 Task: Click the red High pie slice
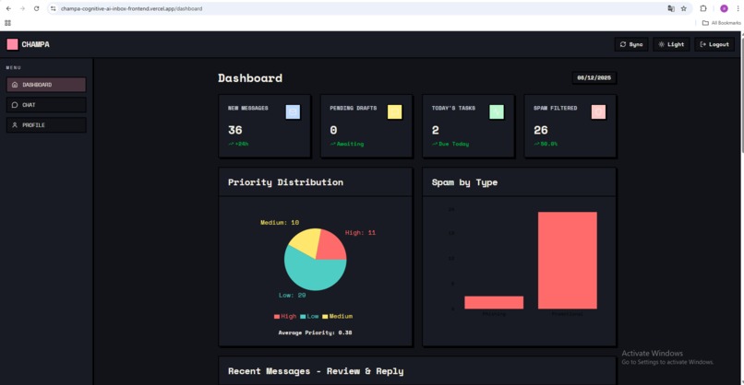tap(333, 246)
